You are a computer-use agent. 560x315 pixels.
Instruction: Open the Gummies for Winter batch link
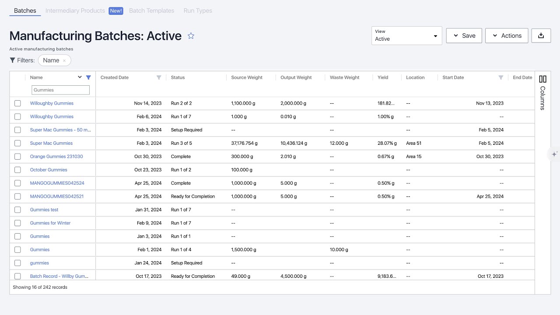50,223
